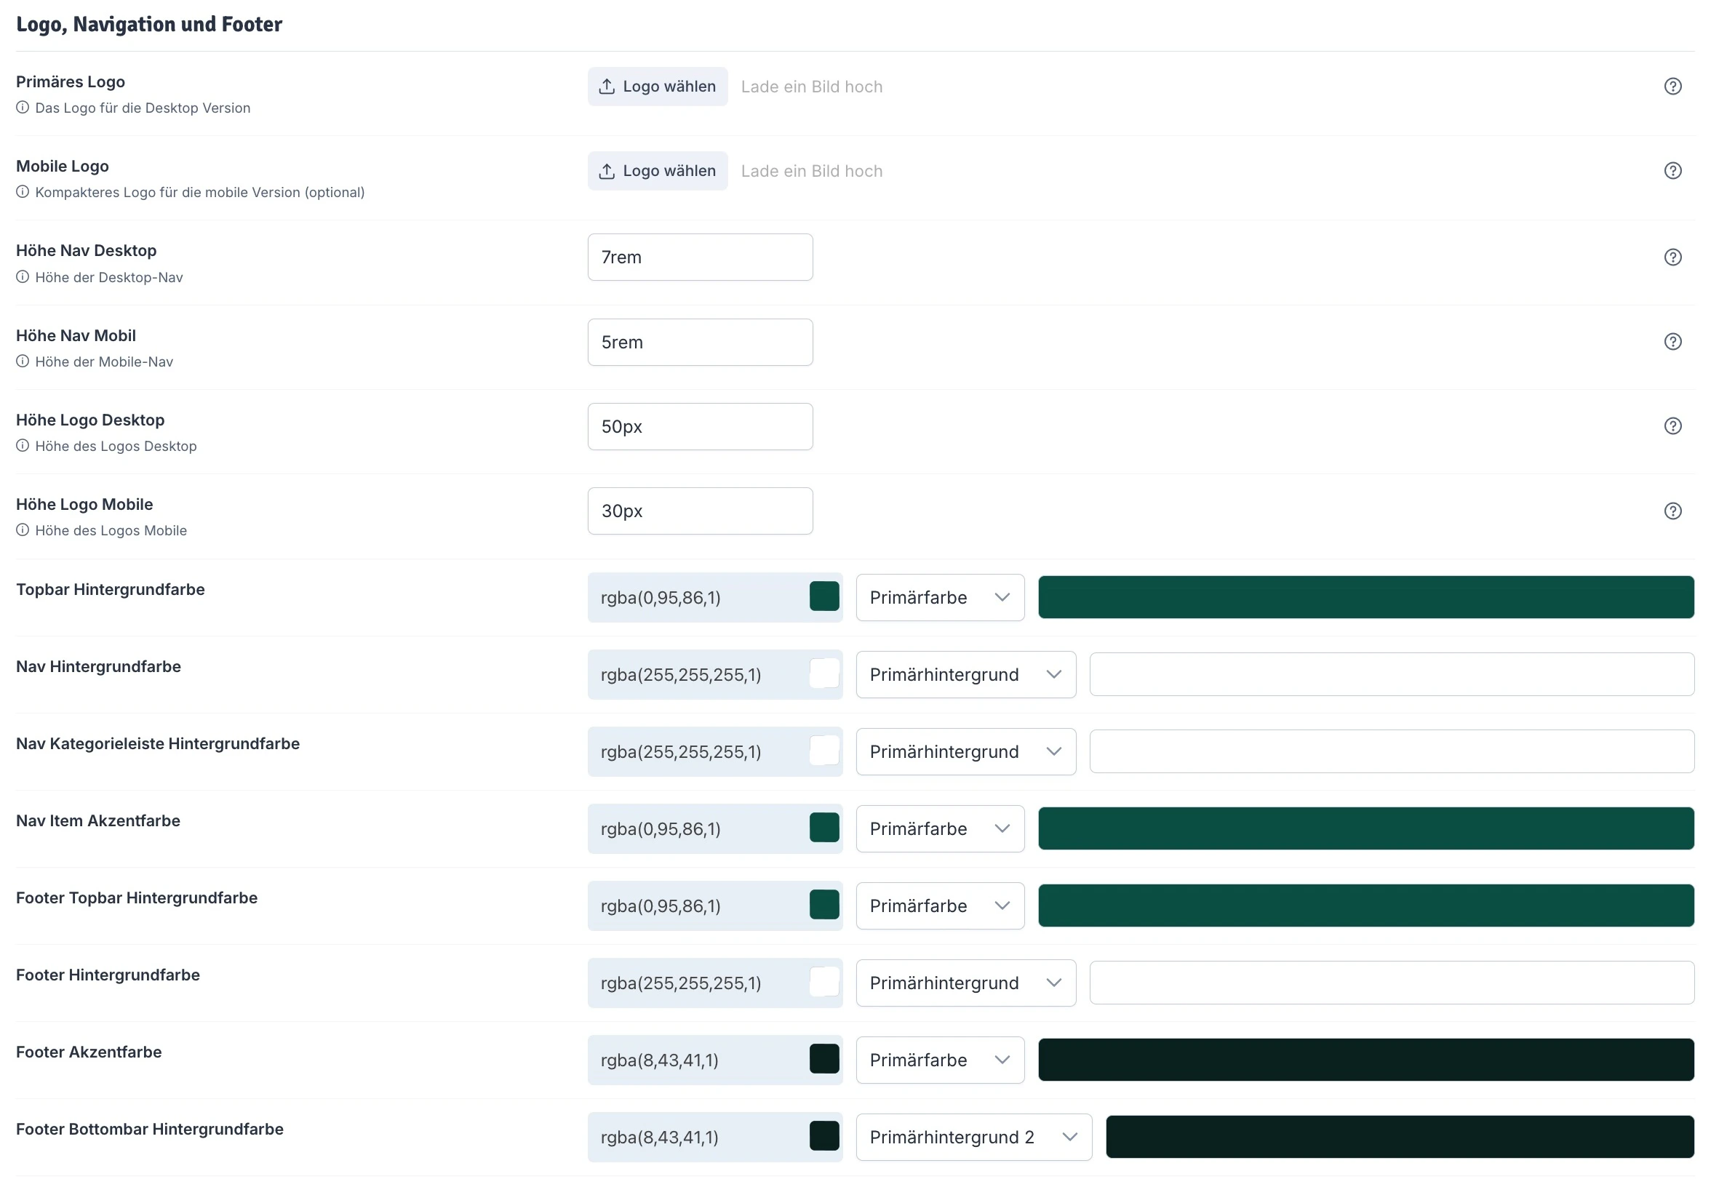Screen dimensions: 1711x1203
Task: Click white swatch for Nav Kategorieleiste Hintergrundfarbe
Action: click(x=824, y=751)
